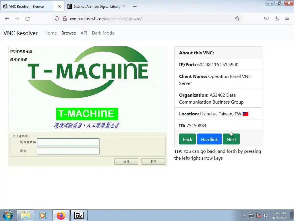Go to the Home nav link
The height and width of the screenshot is (221, 294).
[x=51, y=33]
